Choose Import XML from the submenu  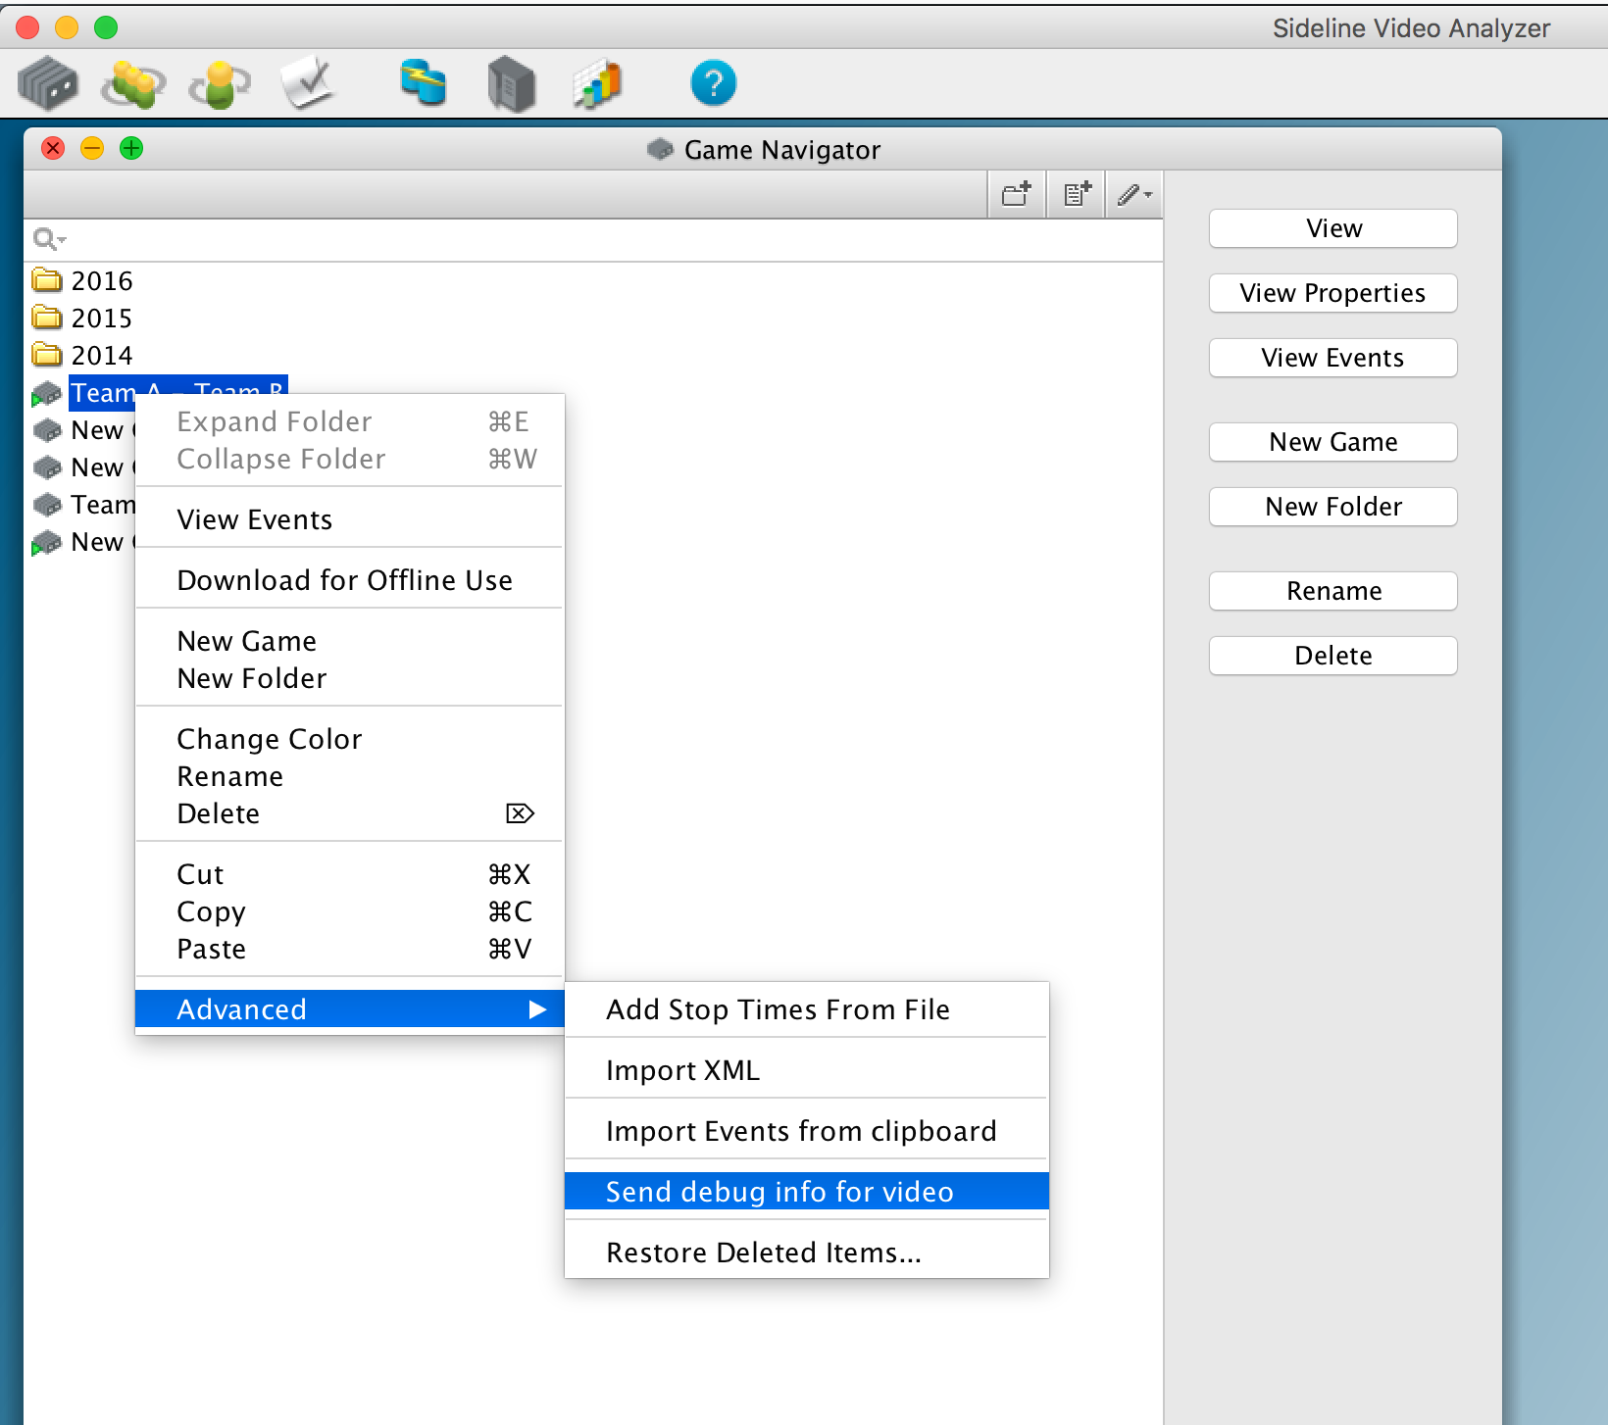coord(807,1070)
